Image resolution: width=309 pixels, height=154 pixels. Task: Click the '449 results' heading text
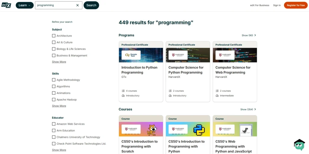[x=156, y=22]
